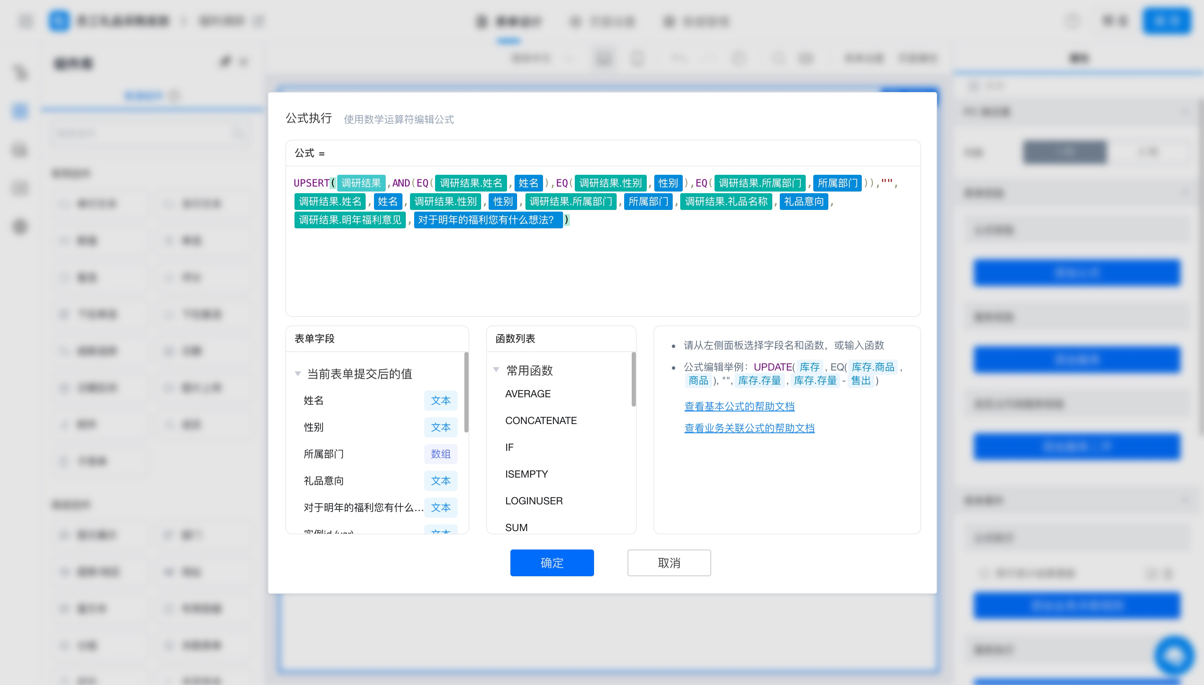
Task: Insert the IF function
Action: click(509, 447)
